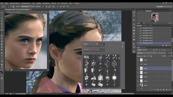
Task: Select the Hand tool
Action: (x=2, y=64)
